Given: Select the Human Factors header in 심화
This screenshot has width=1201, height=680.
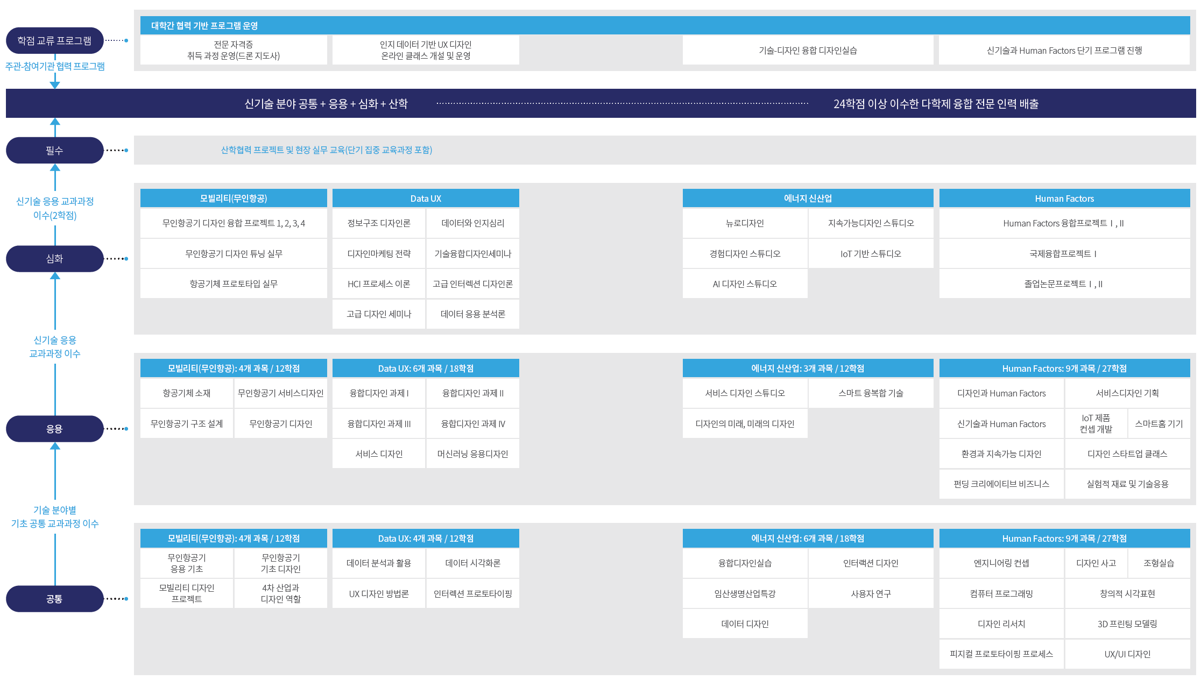Looking at the screenshot, I should point(1064,199).
